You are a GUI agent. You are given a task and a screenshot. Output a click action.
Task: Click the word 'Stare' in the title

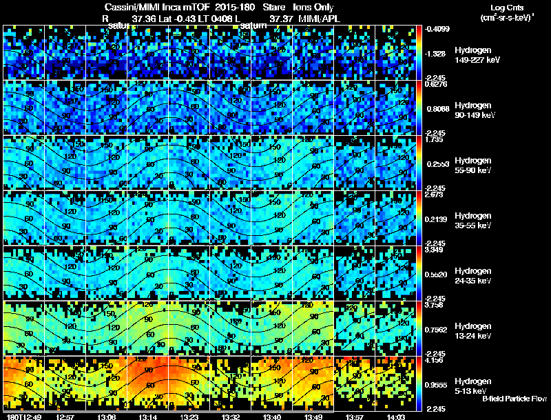click(273, 8)
